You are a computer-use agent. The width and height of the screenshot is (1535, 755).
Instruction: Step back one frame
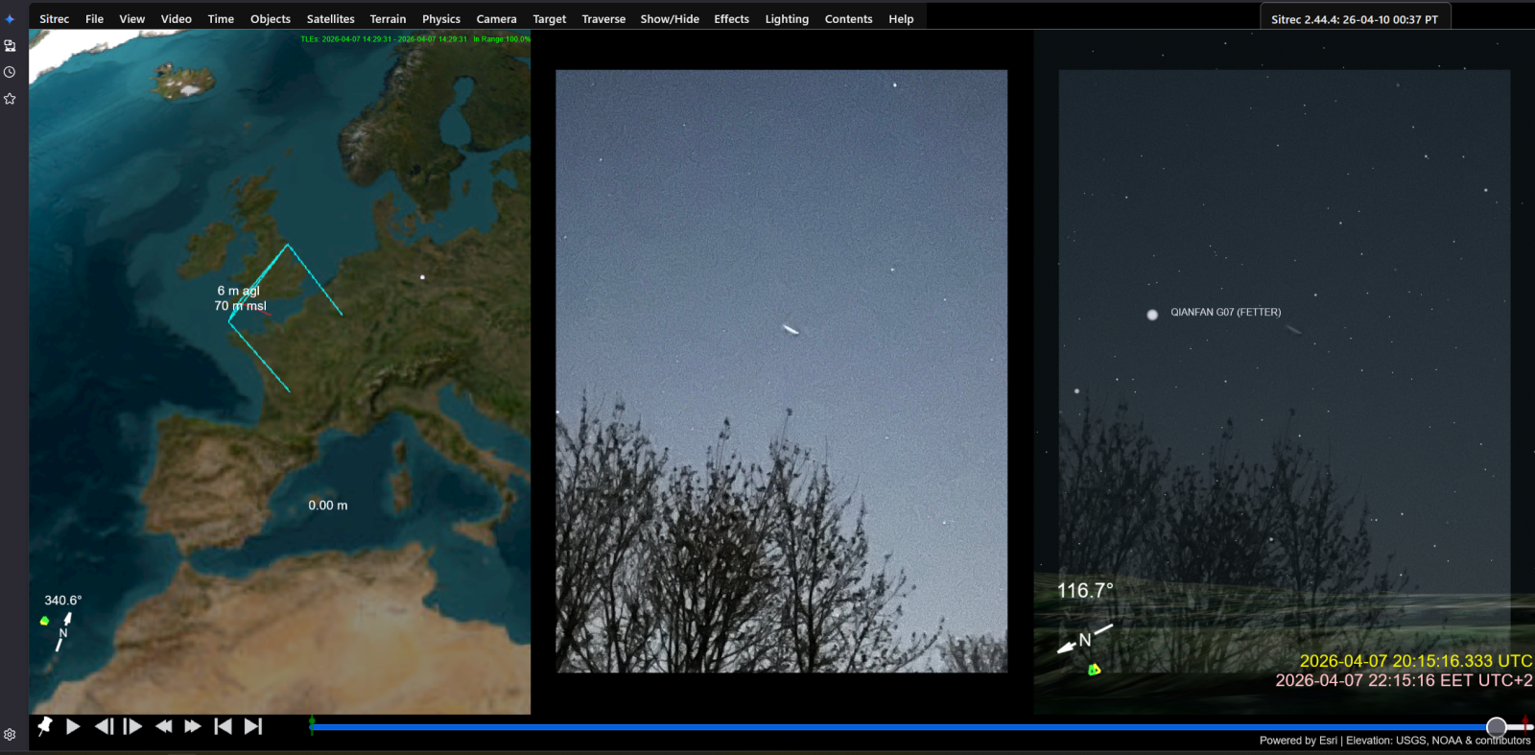click(x=104, y=726)
